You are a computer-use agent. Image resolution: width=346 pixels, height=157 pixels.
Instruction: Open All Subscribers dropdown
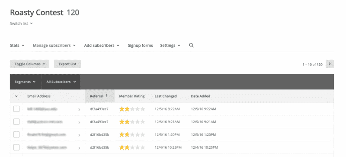coord(61,82)
